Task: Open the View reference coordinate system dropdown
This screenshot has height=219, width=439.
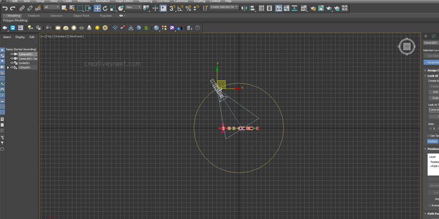Action: [132, 7]
